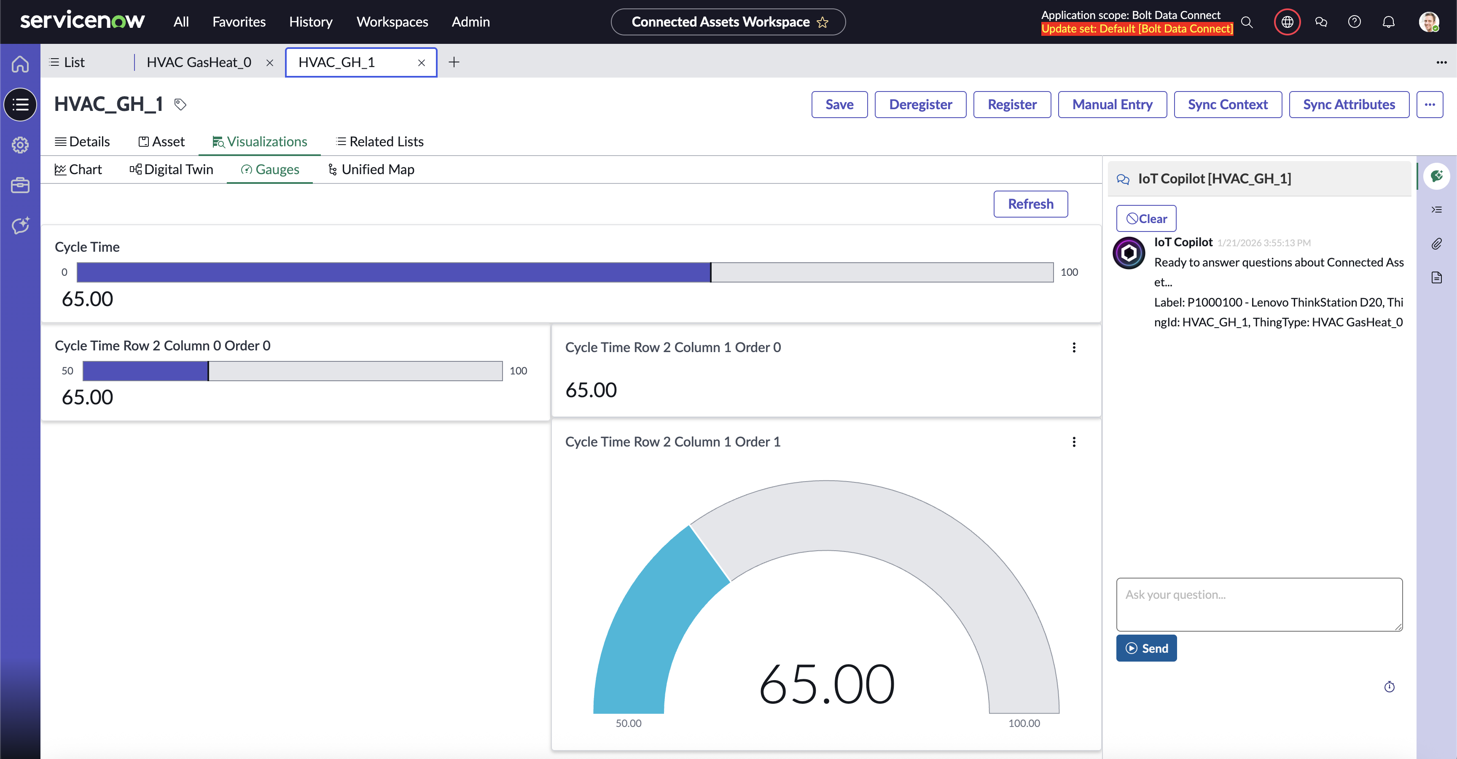Open the History menu
Image resolution: width=1457 pixels, height=759 pixels.
click(x=311, y=22)
